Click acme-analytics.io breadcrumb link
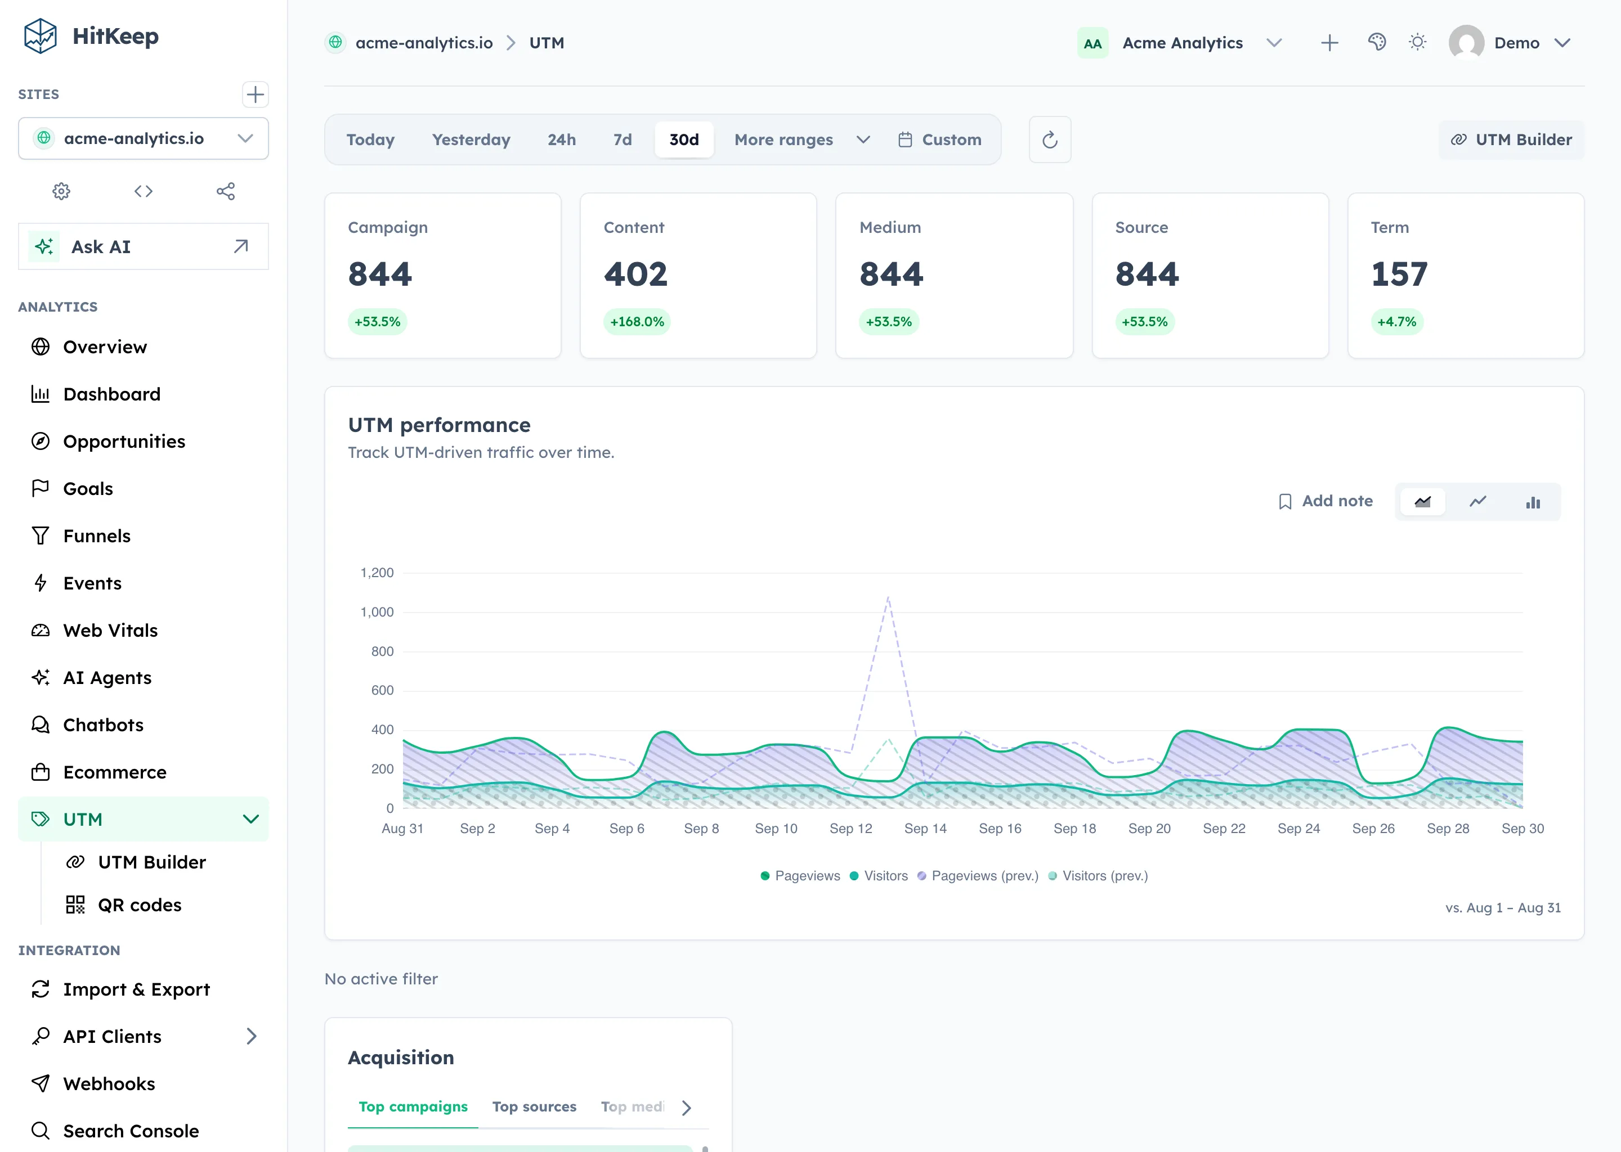Image resolution: width=1621 pixels, height=1152 pixels. (424, 43)
